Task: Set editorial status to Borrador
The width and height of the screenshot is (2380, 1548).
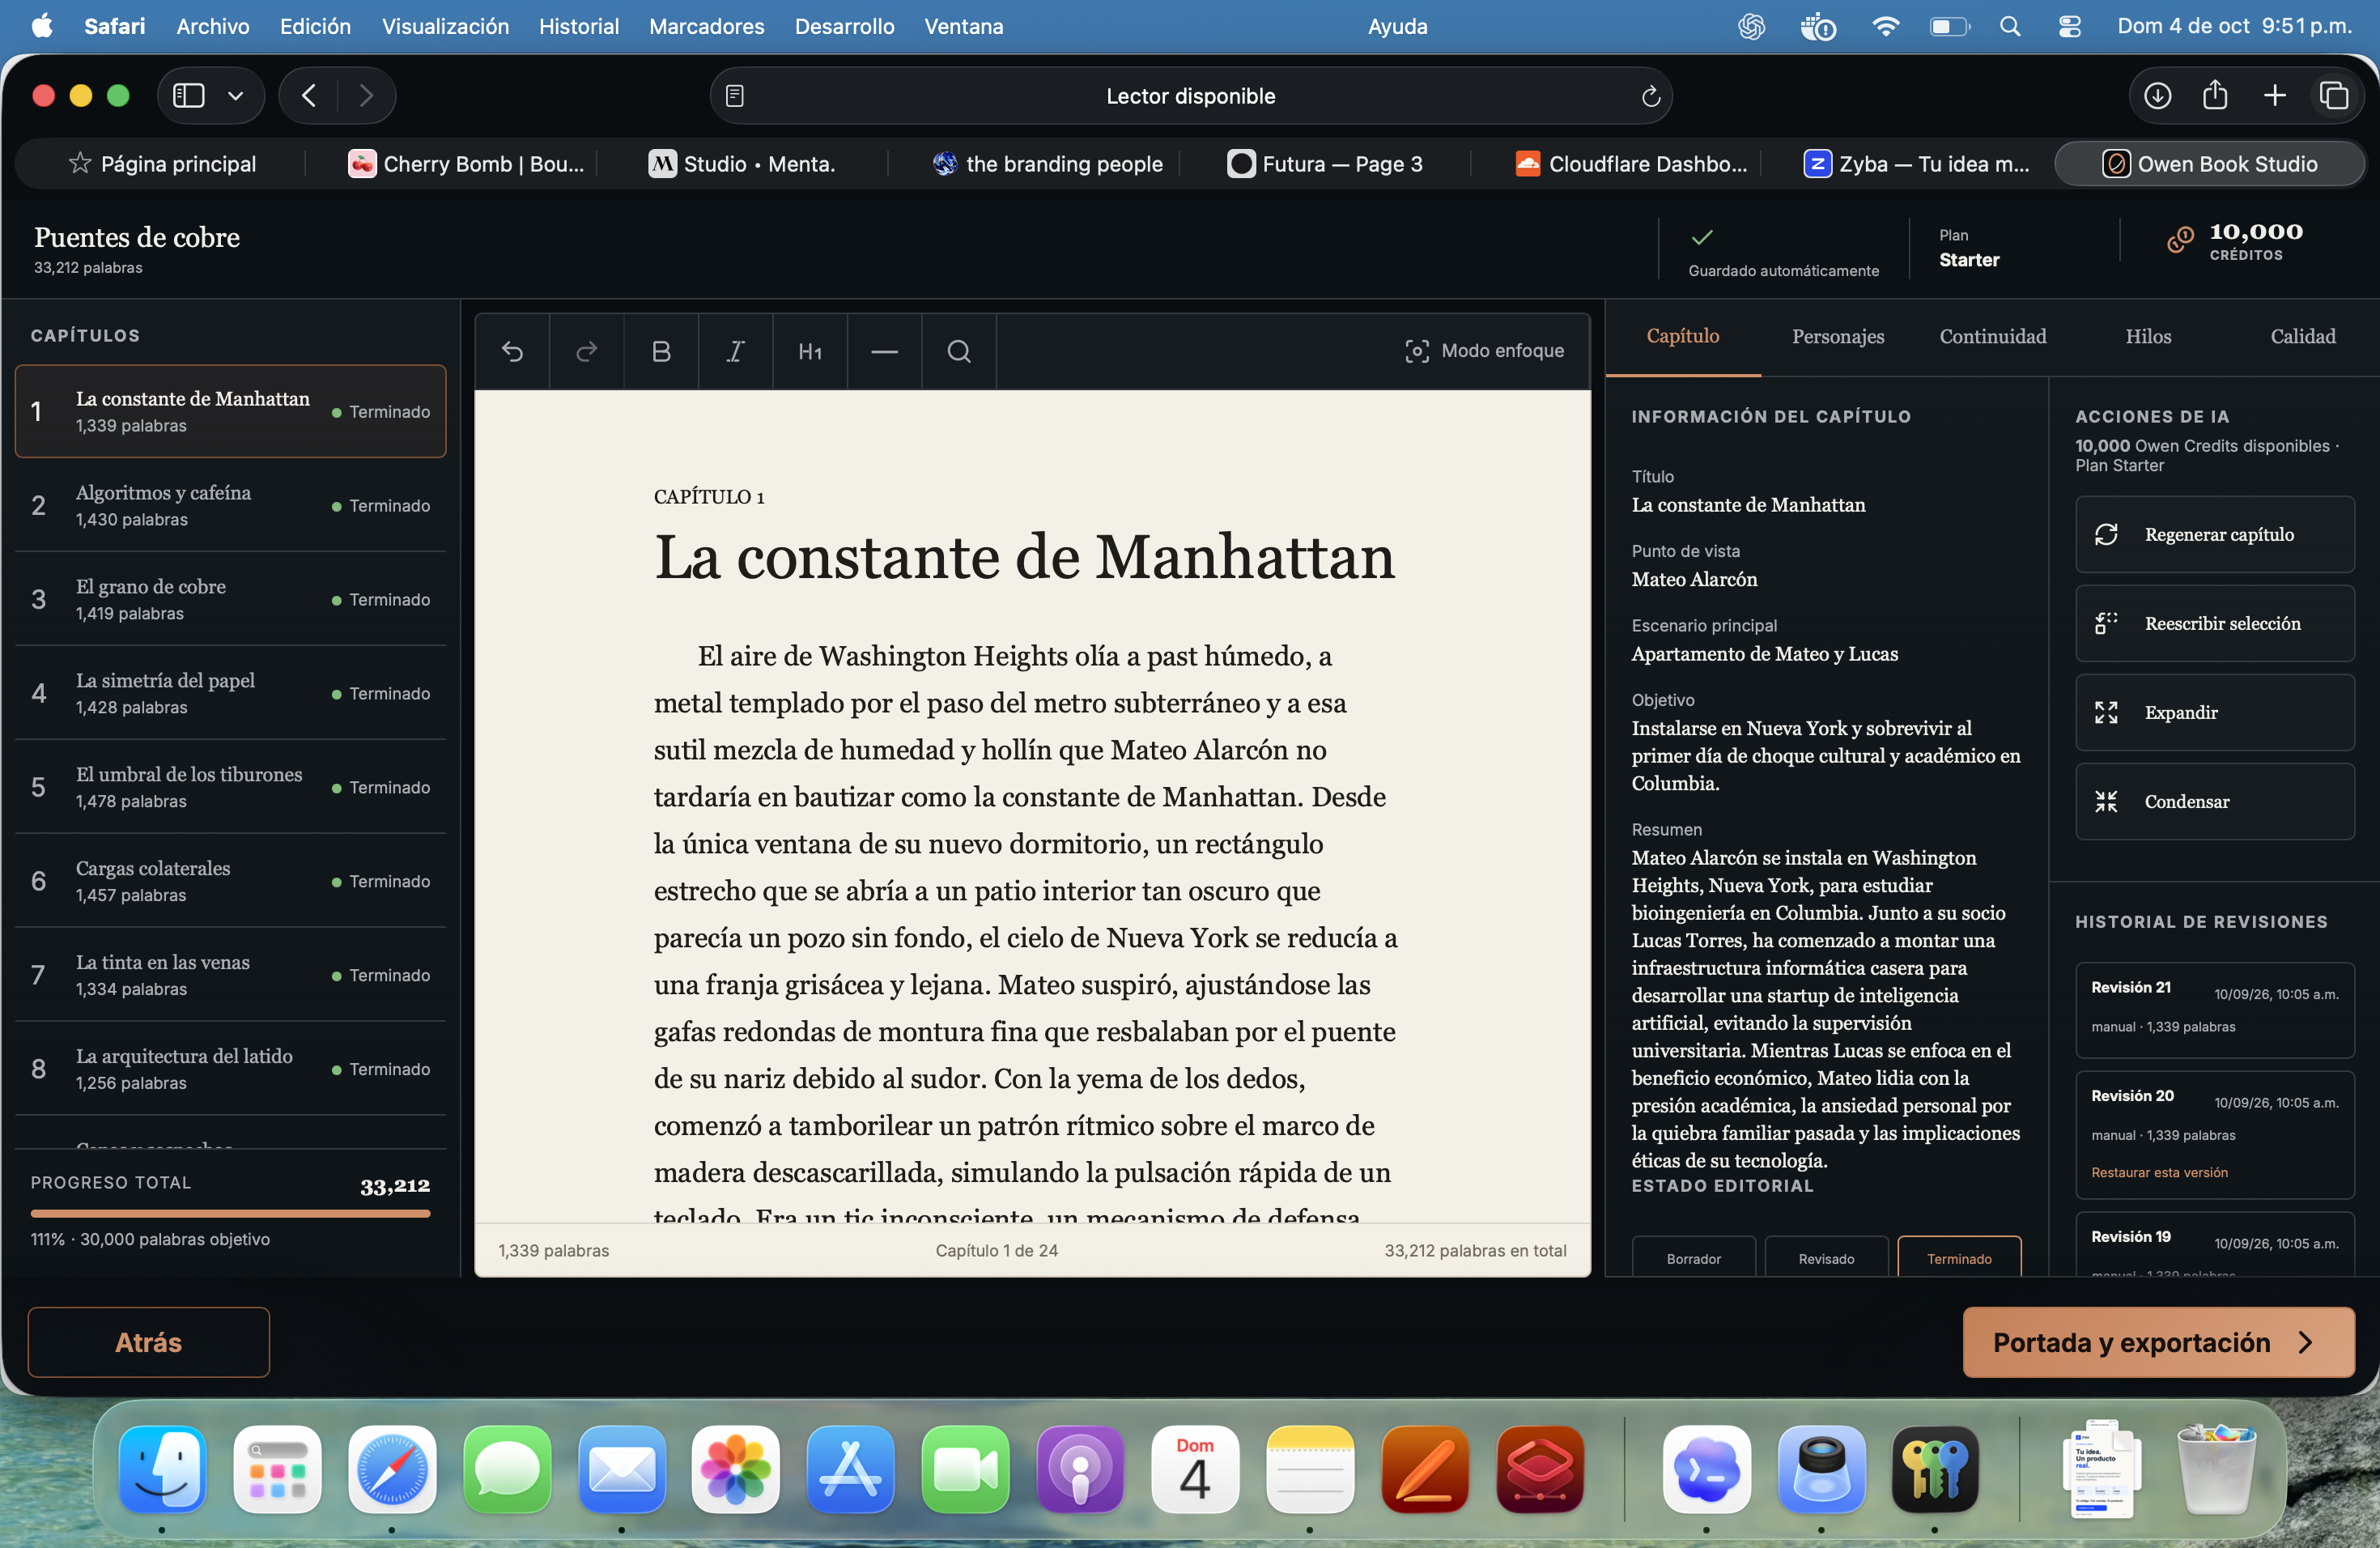Action: pos(1693,1257)
